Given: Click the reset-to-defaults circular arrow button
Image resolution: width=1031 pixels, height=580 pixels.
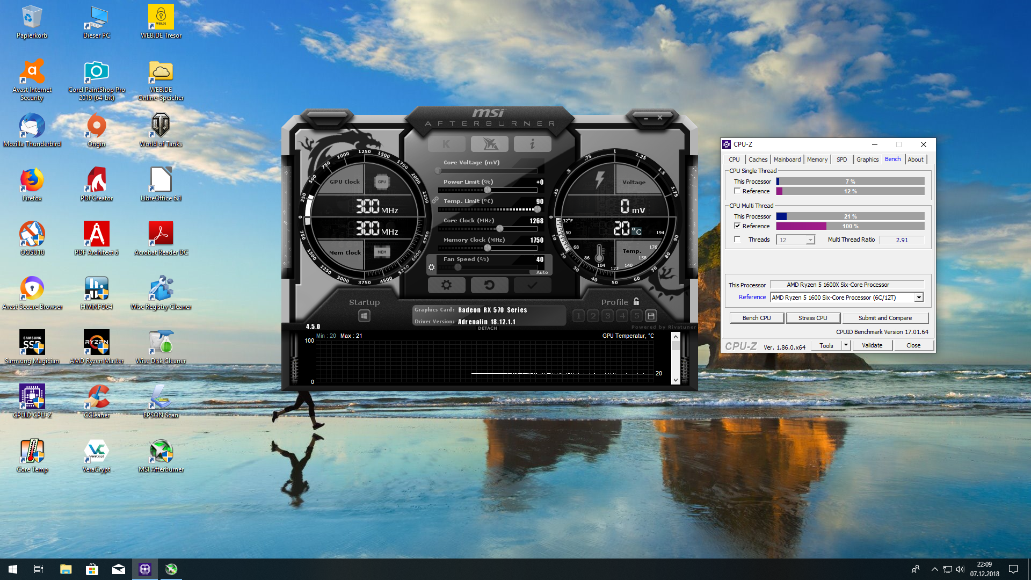Looking at the screenshot, I should tap(489, 285).
